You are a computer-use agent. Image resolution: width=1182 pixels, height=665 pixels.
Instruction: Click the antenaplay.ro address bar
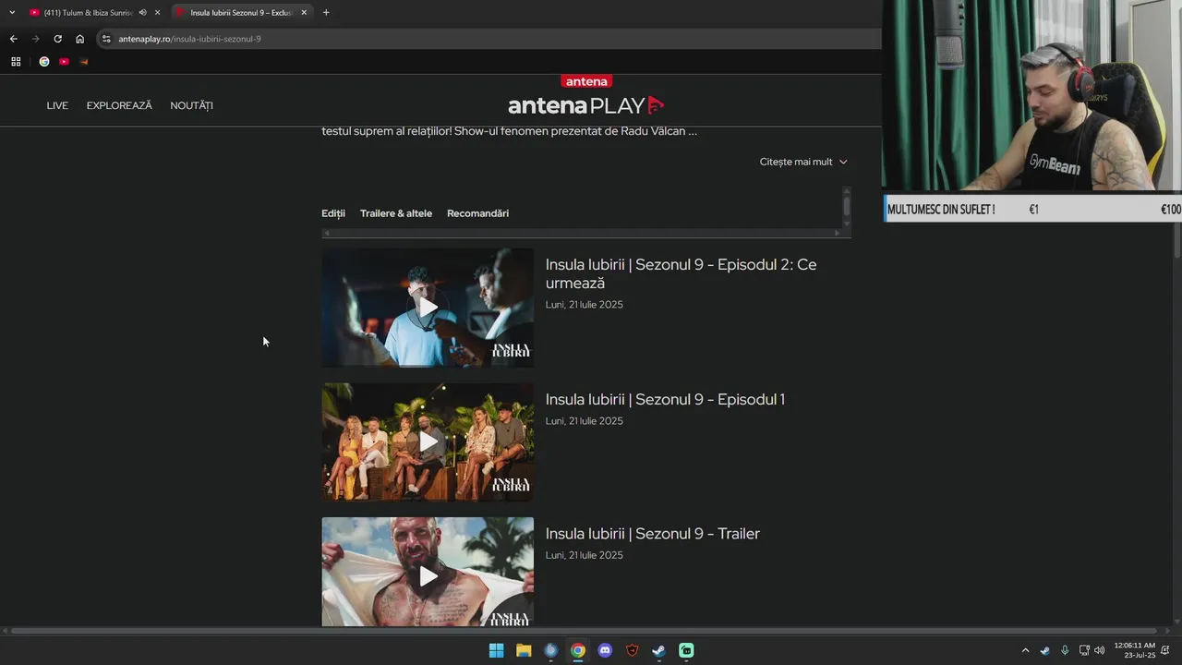[x=489, y=39]
